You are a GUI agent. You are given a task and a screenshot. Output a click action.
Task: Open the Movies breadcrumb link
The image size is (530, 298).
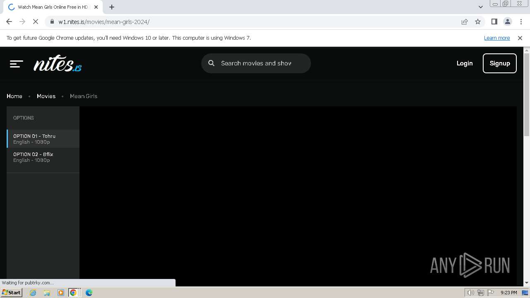[46, 96]
